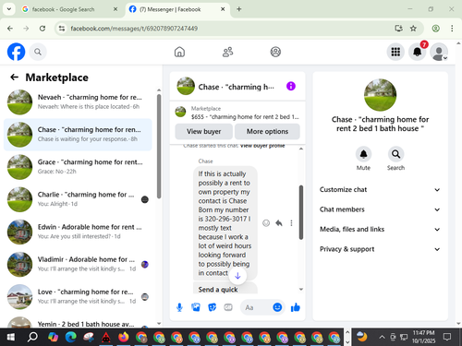View site information icon in address bar
462x346 pixels.
(62, 29)
